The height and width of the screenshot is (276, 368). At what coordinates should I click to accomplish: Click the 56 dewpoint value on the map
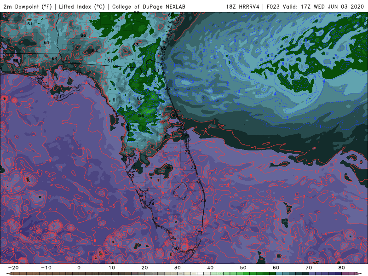(141, 116)
